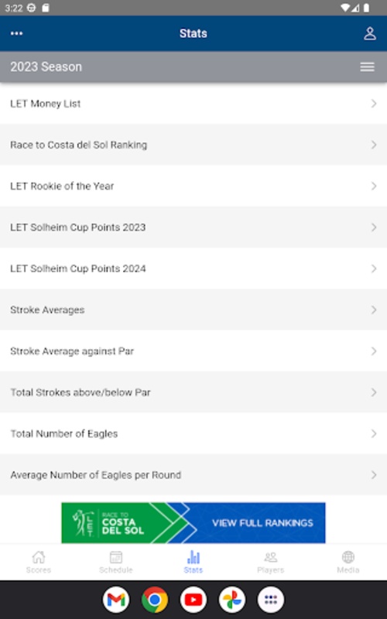The height and width of the screenshot is (619, 387).
Task: Open the user profile icon
Action: click(x=370, y=33)
